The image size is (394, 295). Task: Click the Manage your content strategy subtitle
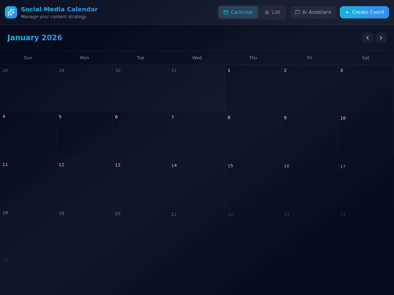coord(54,17)
